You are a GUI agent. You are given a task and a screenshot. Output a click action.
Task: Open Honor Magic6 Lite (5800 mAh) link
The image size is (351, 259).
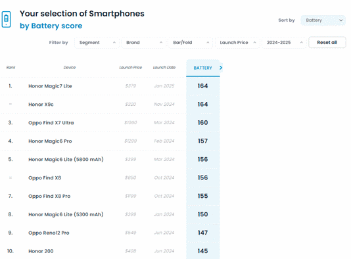pos(66,159)
